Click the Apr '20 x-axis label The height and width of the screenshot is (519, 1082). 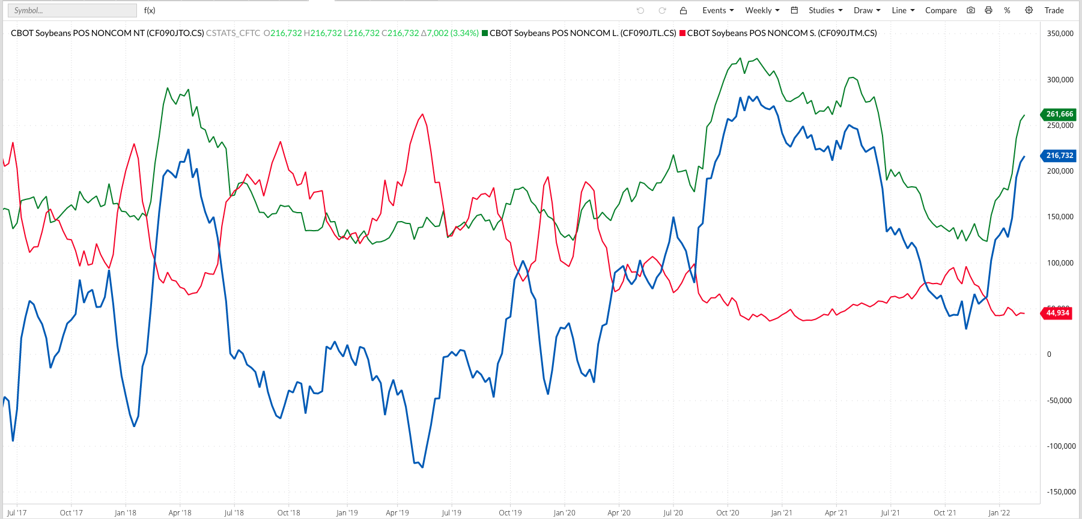(619, 512)
